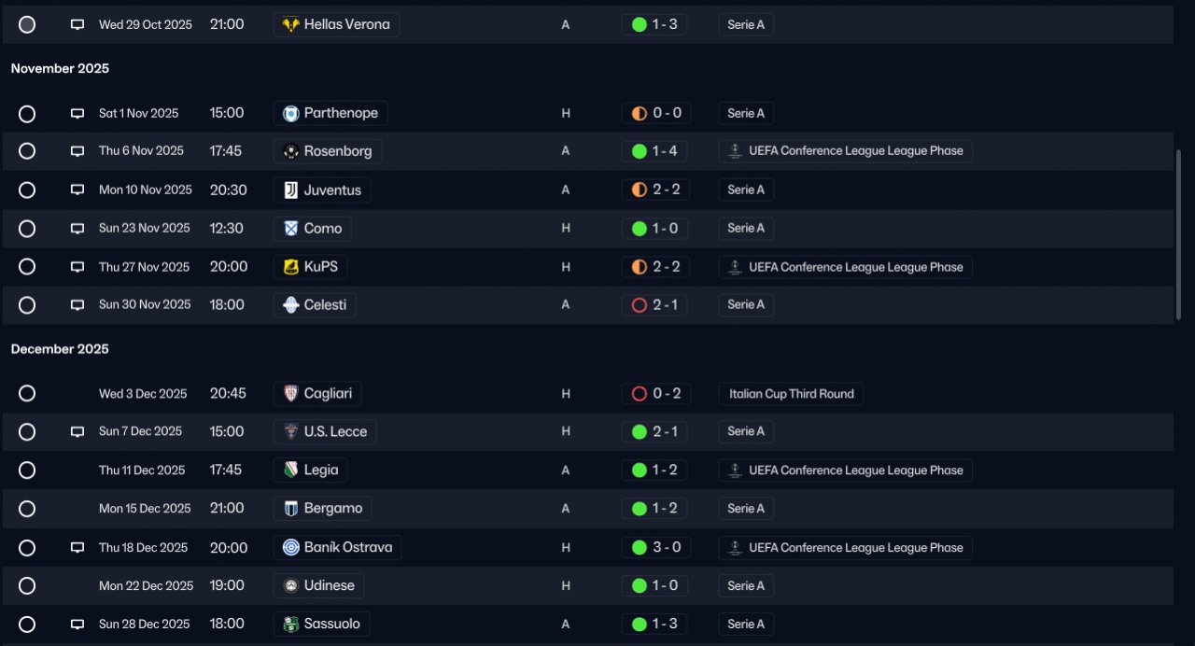Click the red loss indicator on Cagliari result
The image size is (1195, 646).
coord(640,394)
